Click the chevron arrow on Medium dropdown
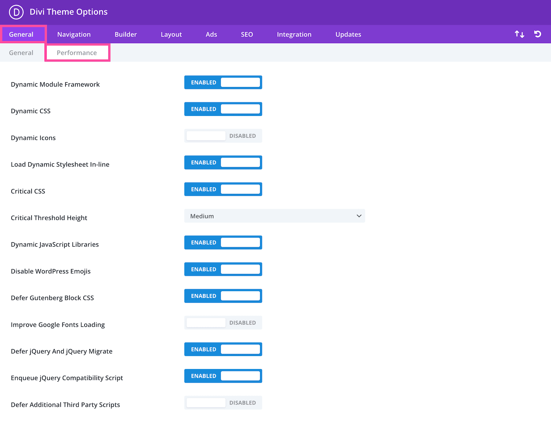Screen dimensions: 551x421 359,216
